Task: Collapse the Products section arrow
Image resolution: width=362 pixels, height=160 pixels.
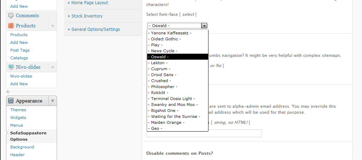Action: pos(52,26)
